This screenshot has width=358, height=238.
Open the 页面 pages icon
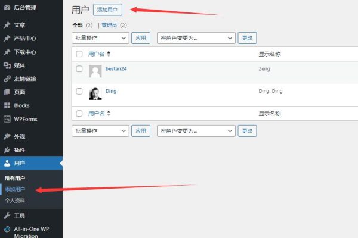7,92
